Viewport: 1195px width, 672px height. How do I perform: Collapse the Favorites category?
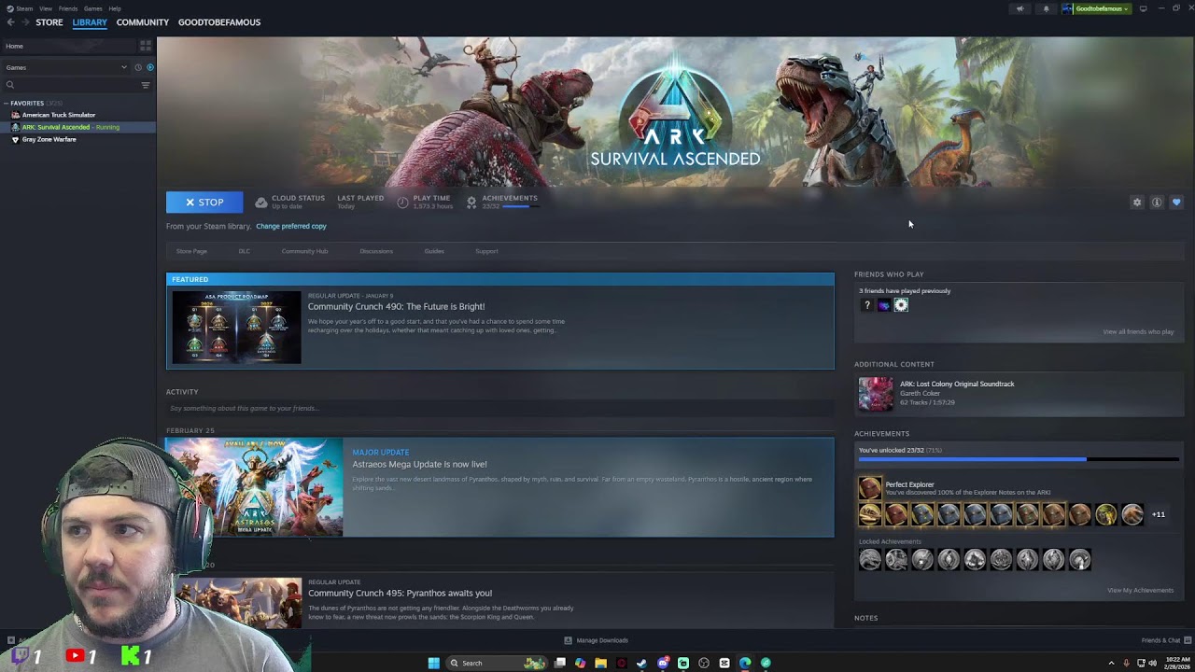pyautogui.click(x=7, y=103)
